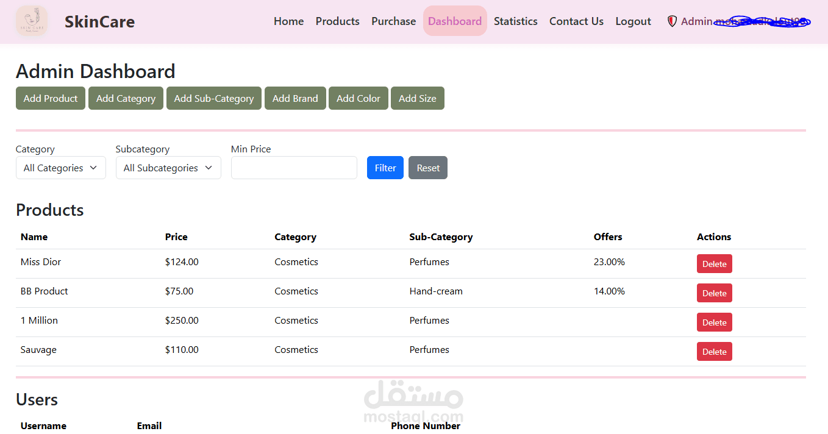Click the Add Sub-Category button
828x434 pixels.
pyautogui.click(x=213, y=99)
